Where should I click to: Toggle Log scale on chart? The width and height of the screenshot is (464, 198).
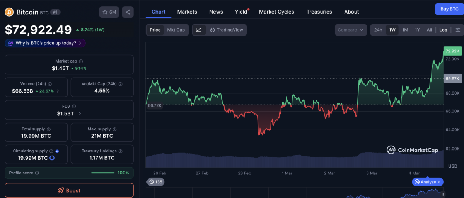point(443,30)
